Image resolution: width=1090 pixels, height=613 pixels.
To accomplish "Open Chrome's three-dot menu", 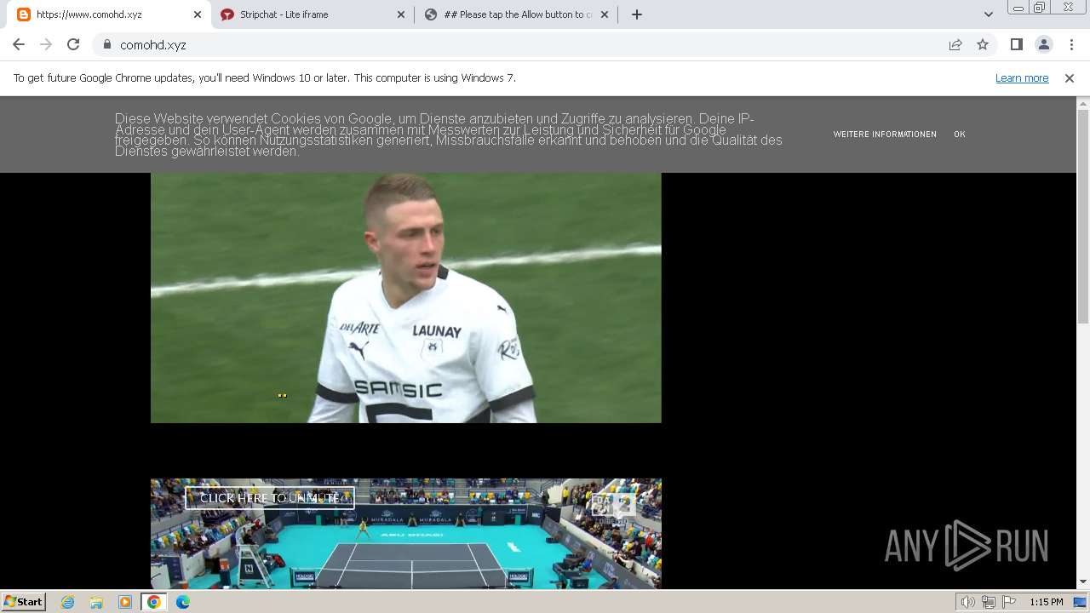I will [x=1071, y=44].
